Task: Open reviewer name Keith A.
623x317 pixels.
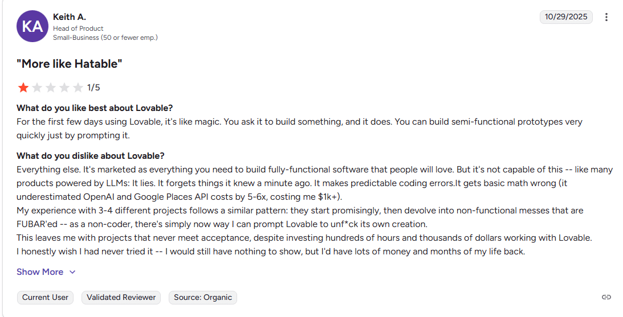Action: click(70, 17)
